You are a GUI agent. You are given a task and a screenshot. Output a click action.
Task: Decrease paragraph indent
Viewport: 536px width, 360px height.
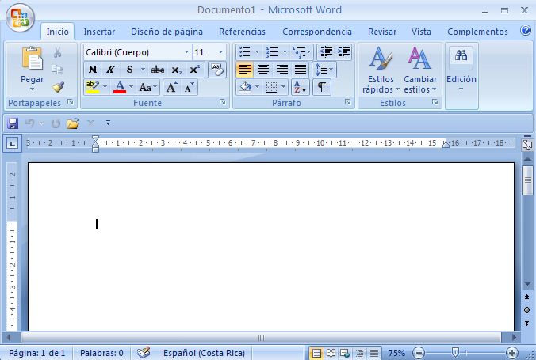(x=326, y=52)
